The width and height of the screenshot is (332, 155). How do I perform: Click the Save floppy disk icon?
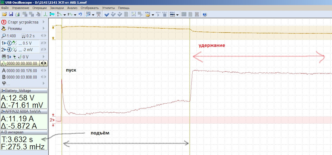pos(11,14)
